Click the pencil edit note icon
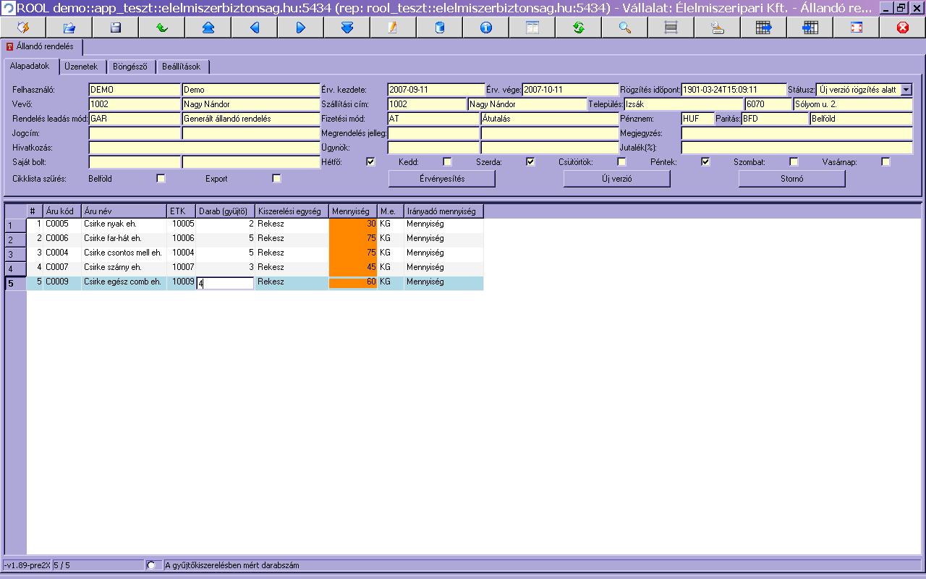This screenshot has height=579, width=926. tap(394, 28)
